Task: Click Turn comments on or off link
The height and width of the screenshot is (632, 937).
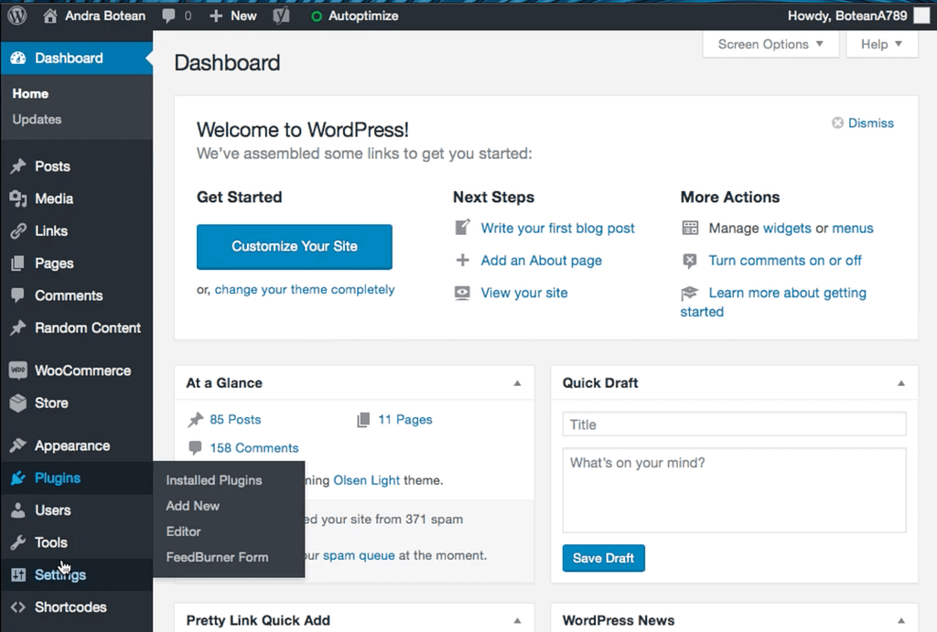Action: (785, 261)
